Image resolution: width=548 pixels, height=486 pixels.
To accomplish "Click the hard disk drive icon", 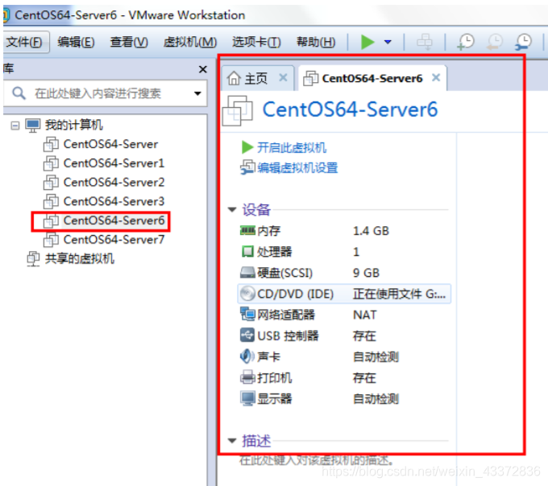I will tap(247, 273).
